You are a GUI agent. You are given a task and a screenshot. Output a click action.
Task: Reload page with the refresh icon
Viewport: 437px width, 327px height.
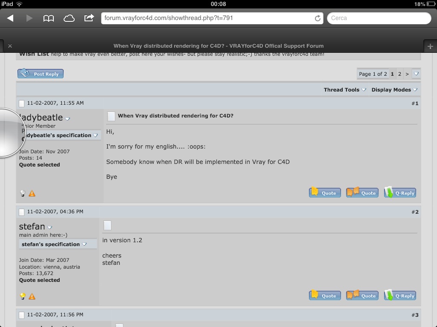318,18
